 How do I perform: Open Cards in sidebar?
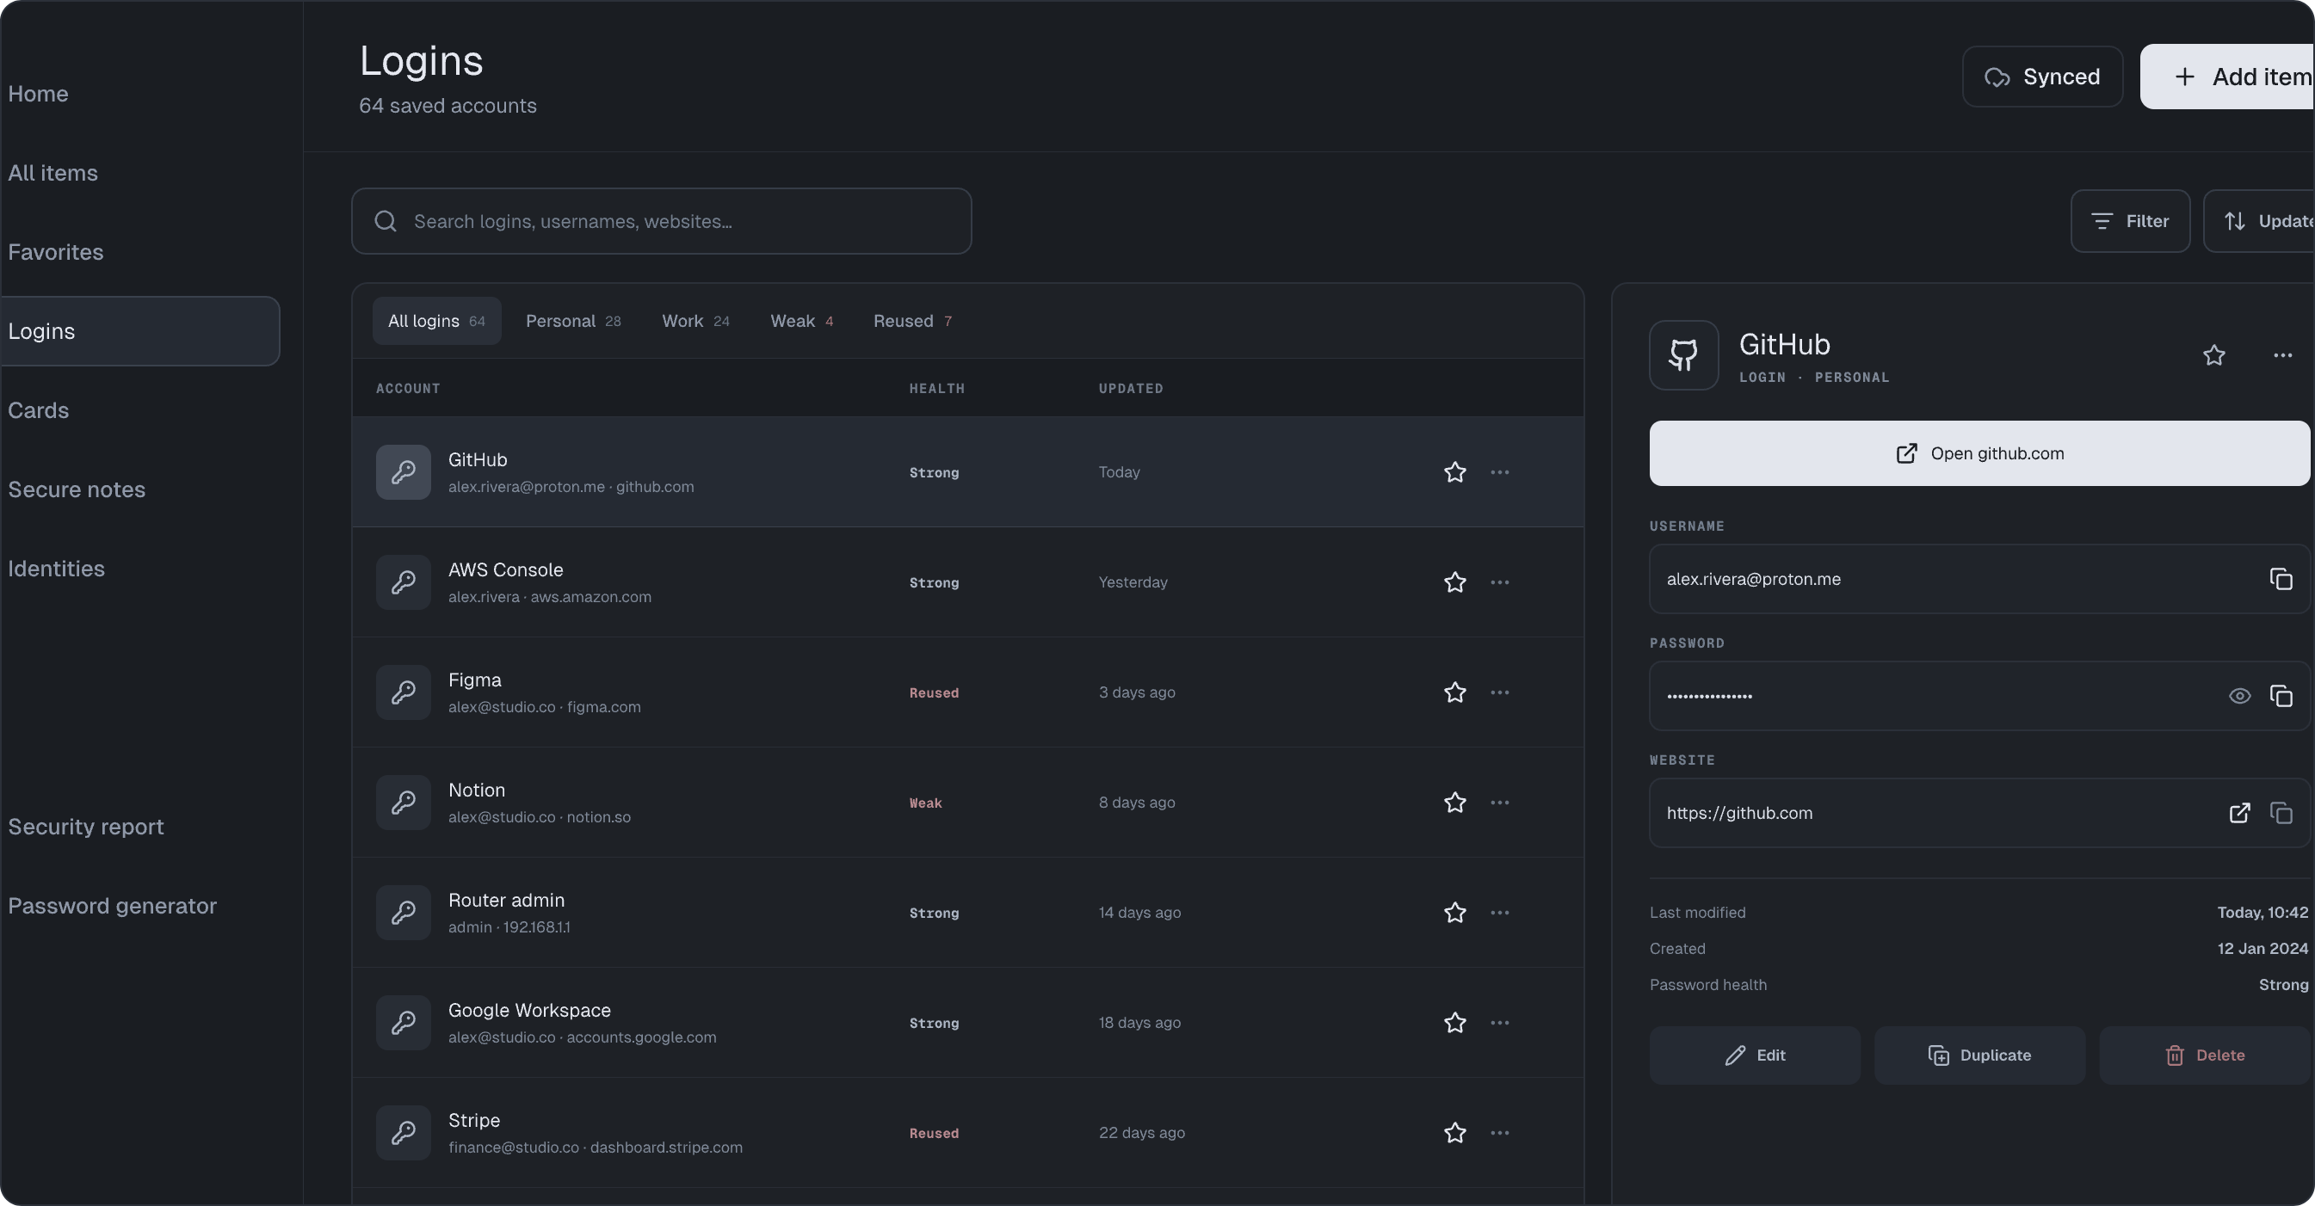pos(39,409)
